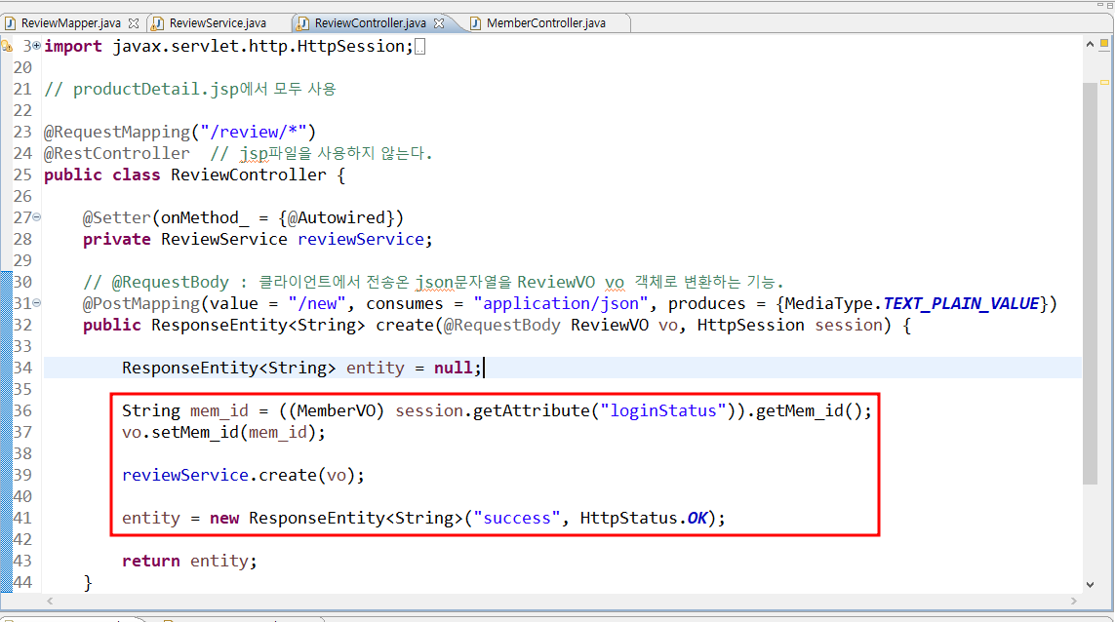This screenshot has height=622, width=1115.
Task: Click the productDetail.jsp comment on line 21
Action: point(190,89)
